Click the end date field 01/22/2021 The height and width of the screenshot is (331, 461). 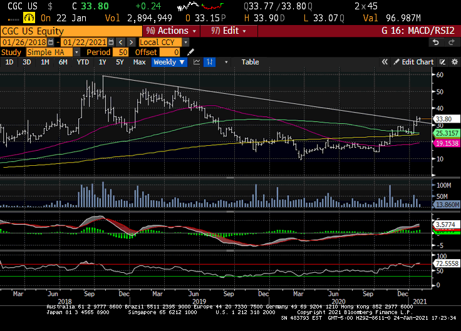84,43
